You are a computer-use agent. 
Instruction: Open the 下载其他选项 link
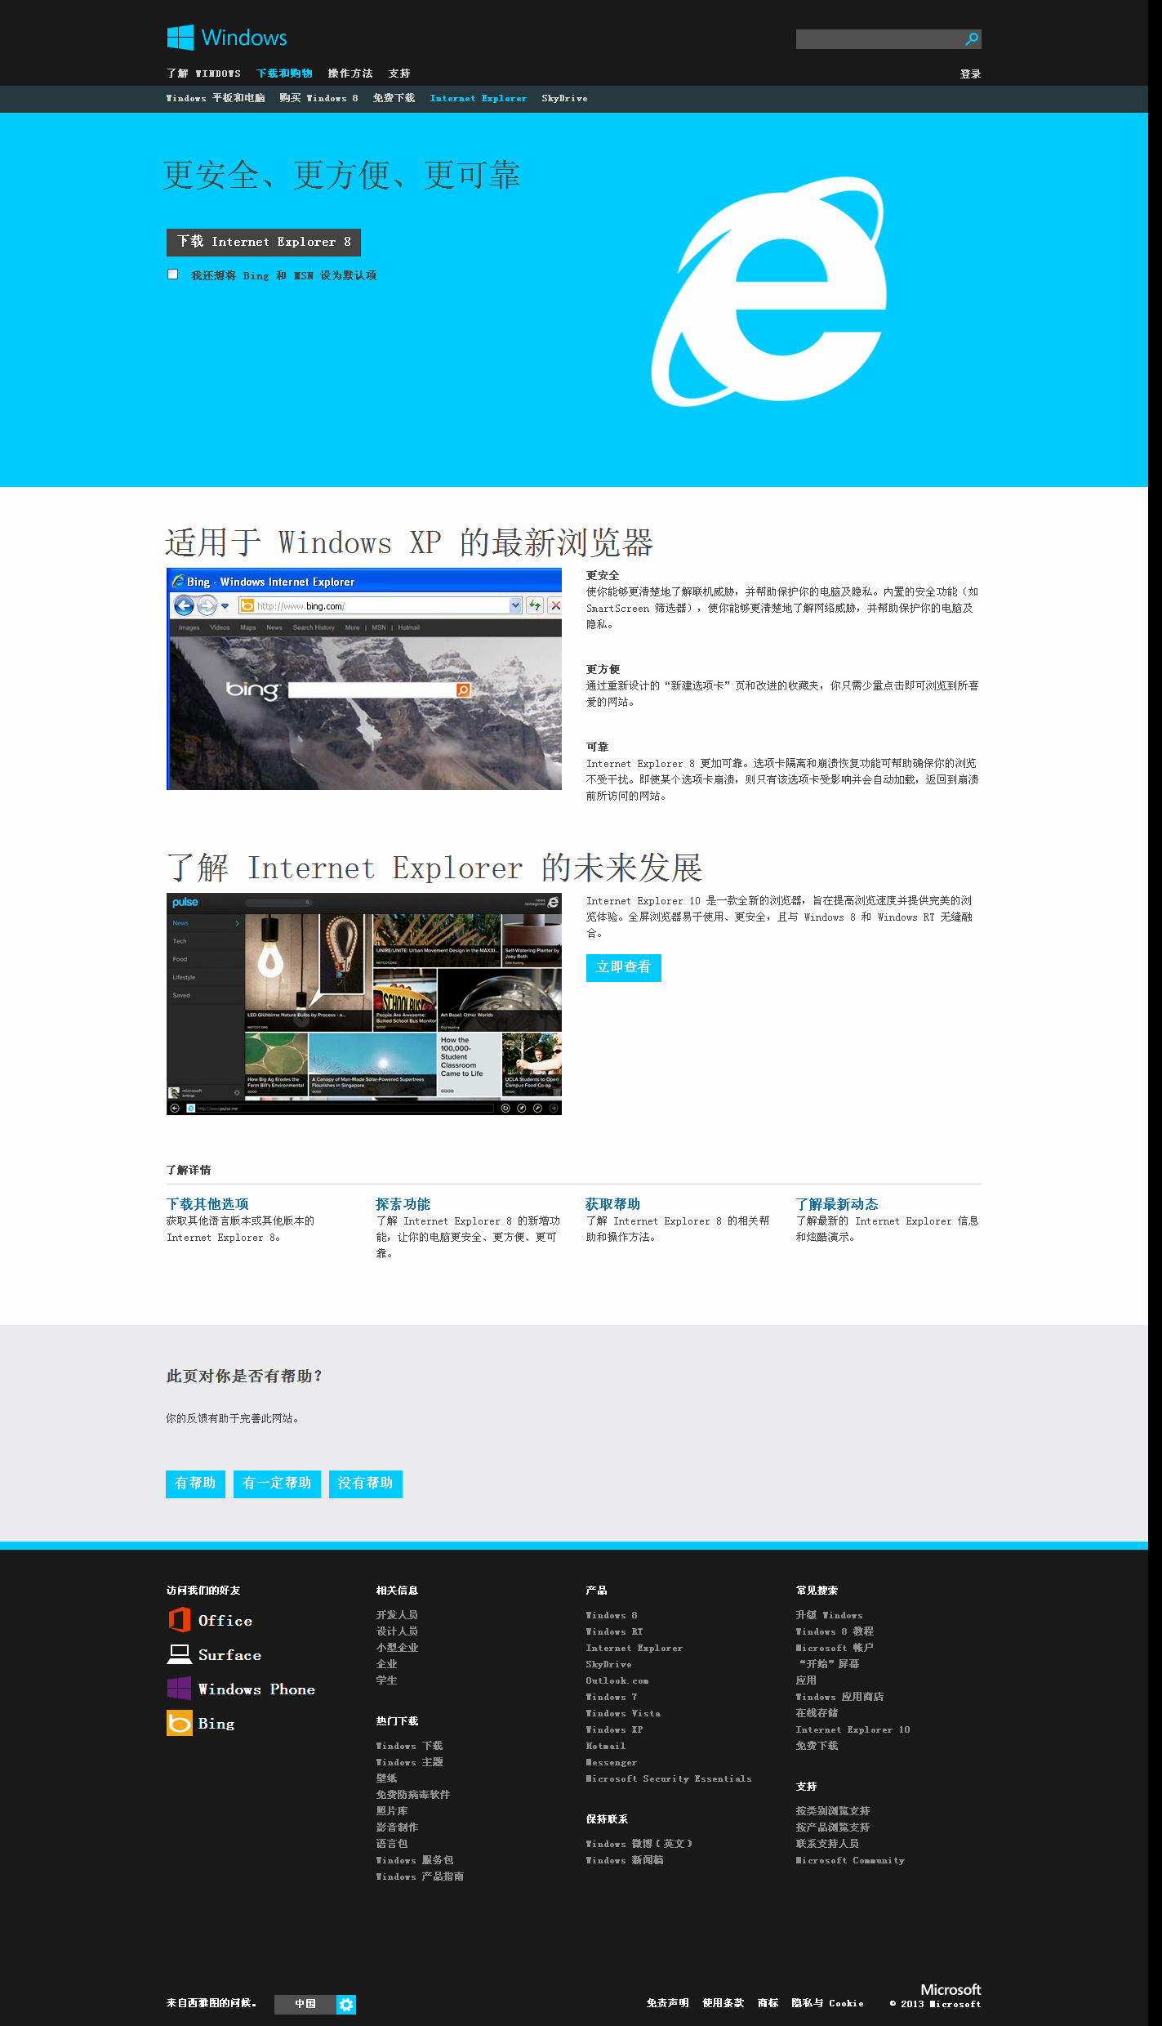click(207, 1204)
